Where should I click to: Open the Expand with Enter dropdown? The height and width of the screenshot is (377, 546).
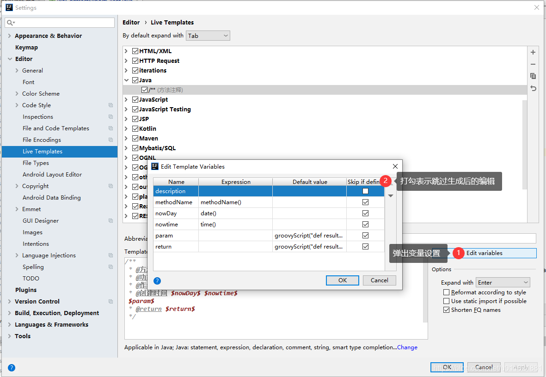pyautogui.click(x=503, y=282)
